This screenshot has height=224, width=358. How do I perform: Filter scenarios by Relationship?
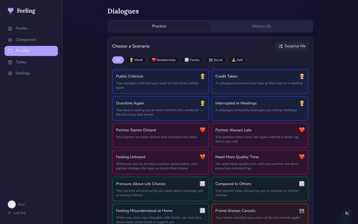pyautogui.click(x=164, y=60)
